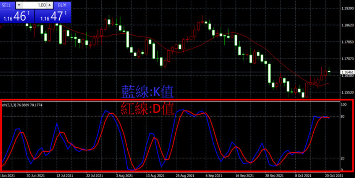Image resolution: width=355 pixels, height=178 pixels.
Task: Click the 1.17070 price axis label
Action: 347,58
